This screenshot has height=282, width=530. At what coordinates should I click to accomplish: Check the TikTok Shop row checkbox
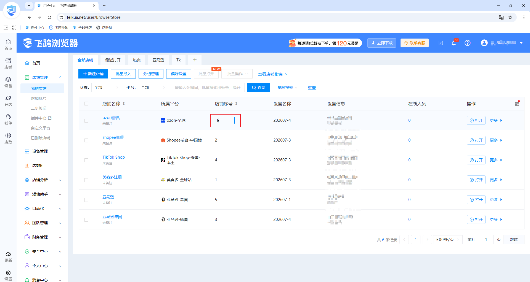86,160
